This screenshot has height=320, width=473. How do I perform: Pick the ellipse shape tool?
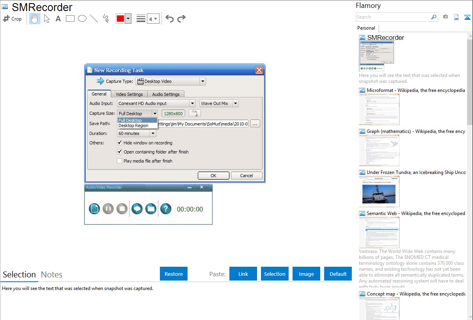82,19
